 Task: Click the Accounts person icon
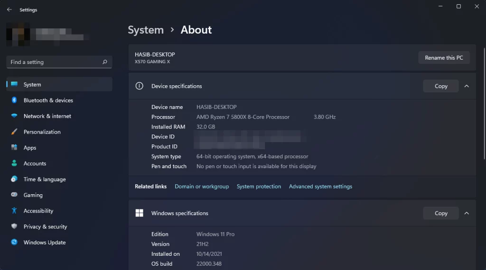14,163
